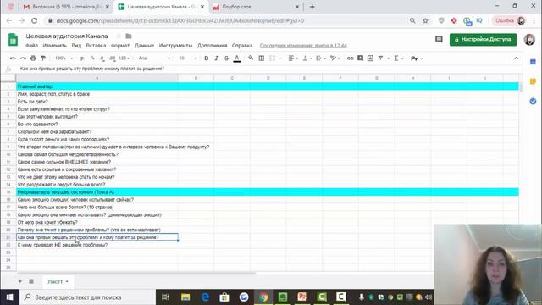Open a new browser tab
542x305 pixels.
[312, 7]
